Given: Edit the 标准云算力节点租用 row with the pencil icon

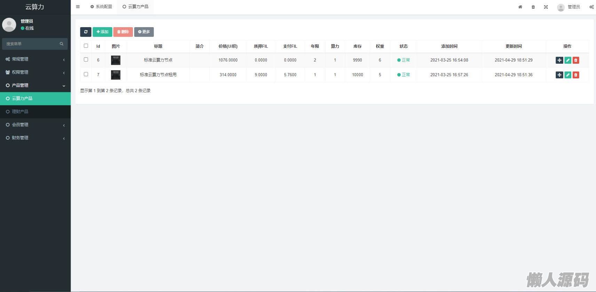Looking at the screenshot, I should click(x=568, y=75).
